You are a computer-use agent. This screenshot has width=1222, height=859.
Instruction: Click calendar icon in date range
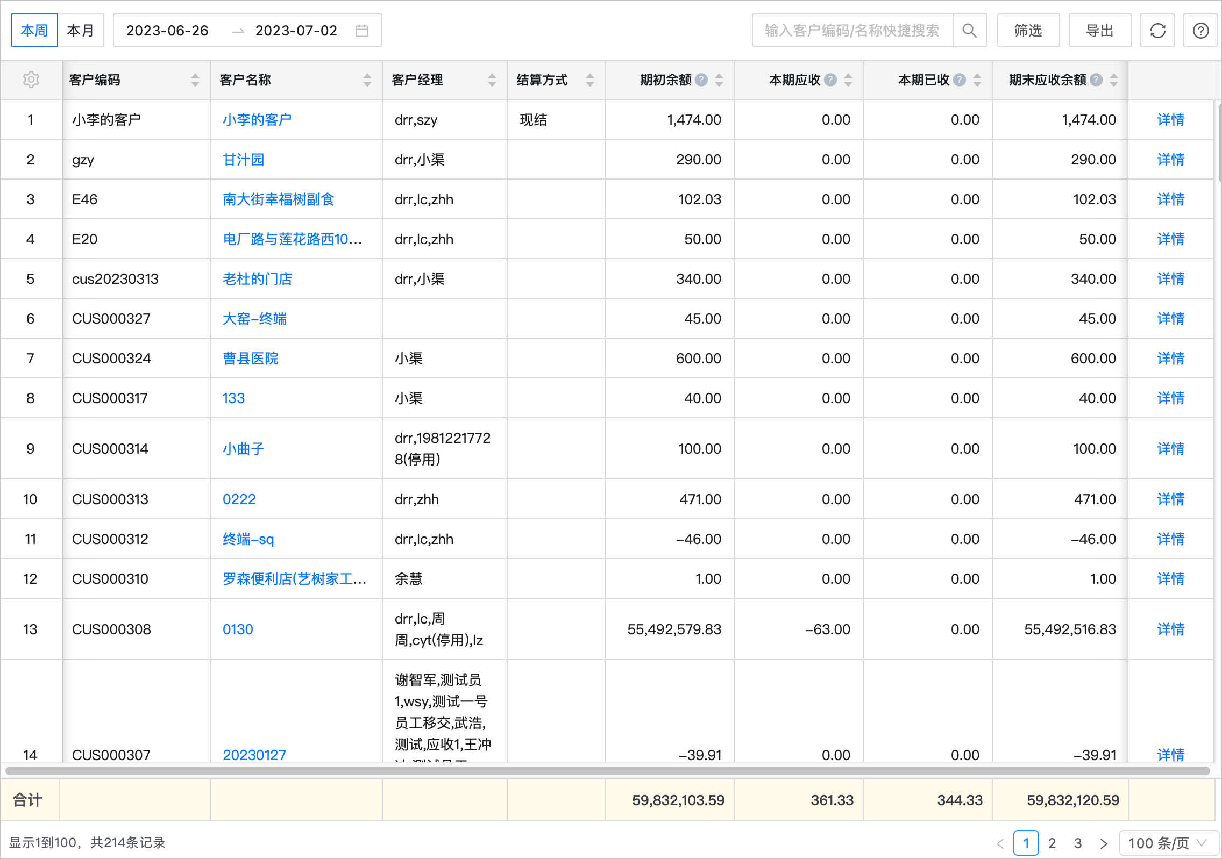point(362,31)
